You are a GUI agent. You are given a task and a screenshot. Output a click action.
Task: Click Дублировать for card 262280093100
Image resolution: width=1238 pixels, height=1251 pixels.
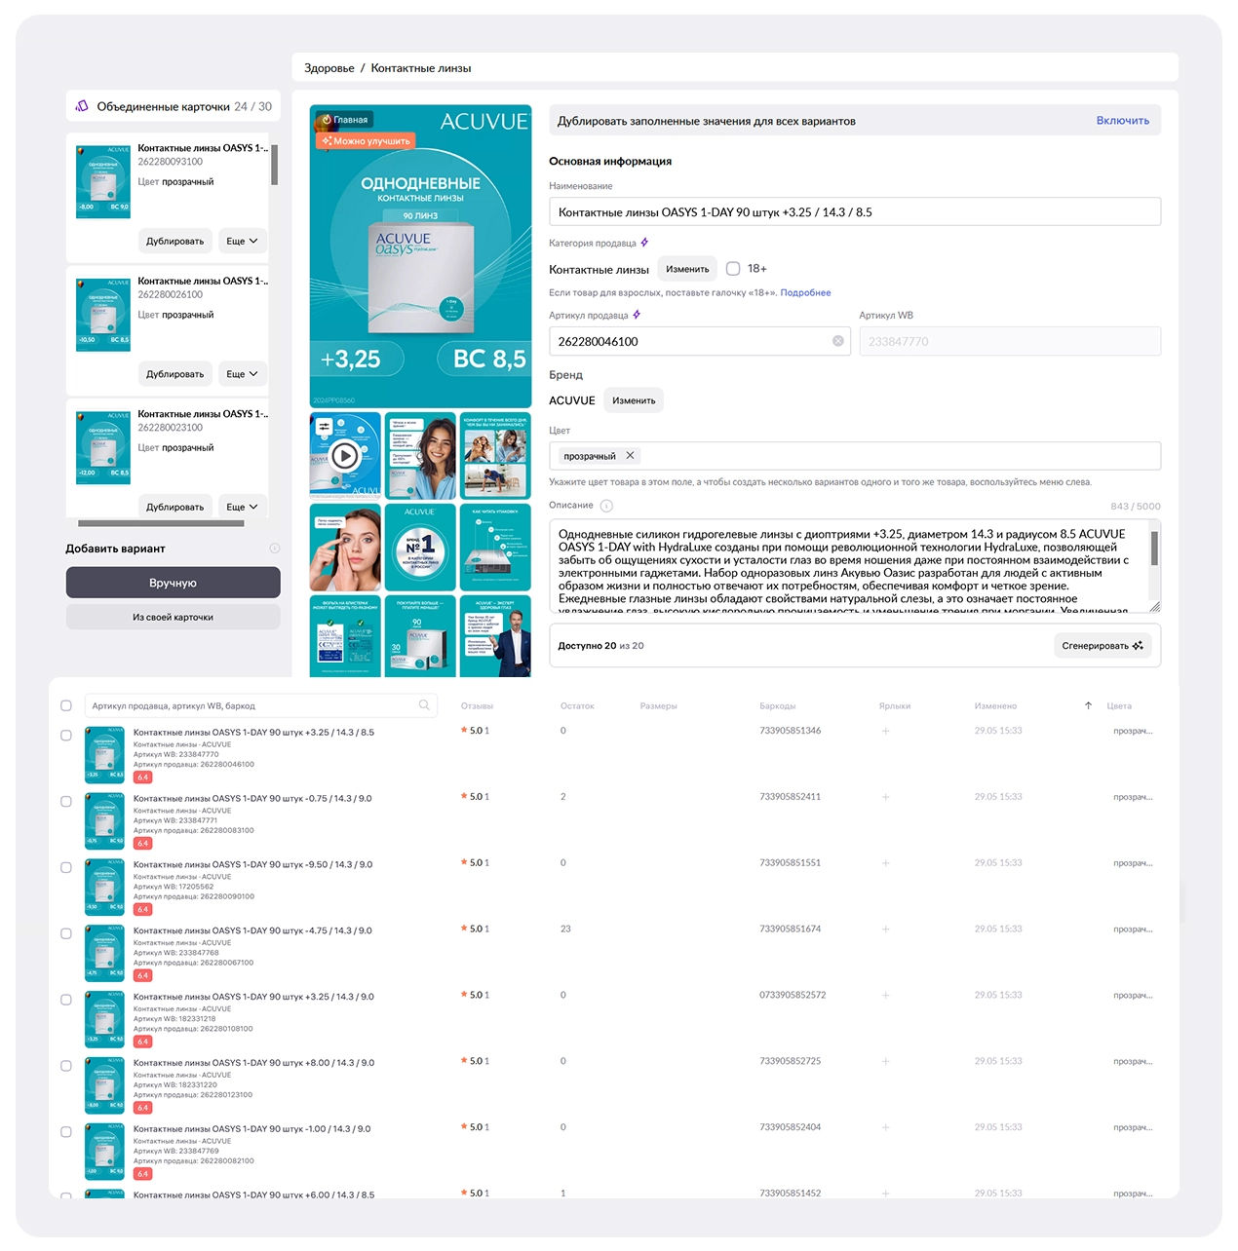pyautogui.click(x=175, y=241)
